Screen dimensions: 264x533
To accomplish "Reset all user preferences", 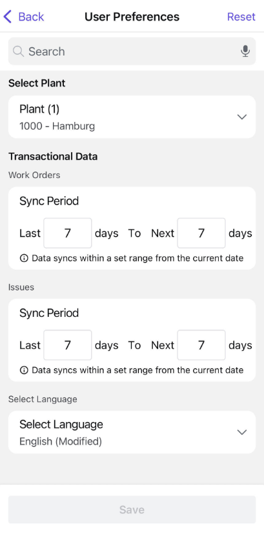I will pos(241,17).
